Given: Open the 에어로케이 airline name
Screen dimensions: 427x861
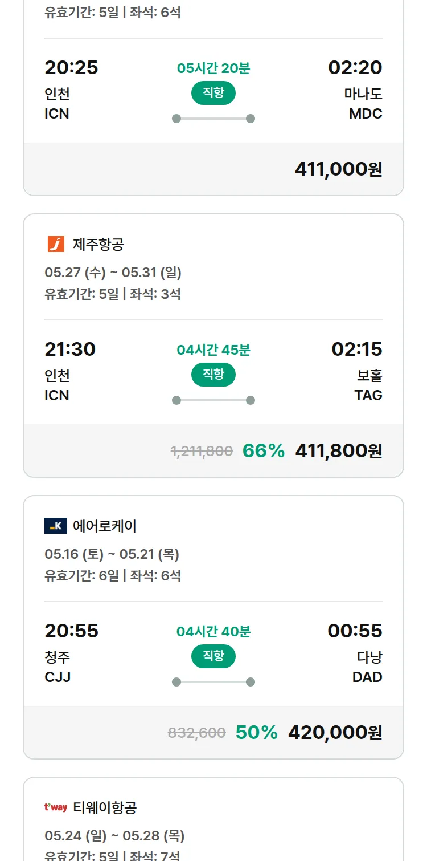Looking at the screenshot, I should point(105,526).
